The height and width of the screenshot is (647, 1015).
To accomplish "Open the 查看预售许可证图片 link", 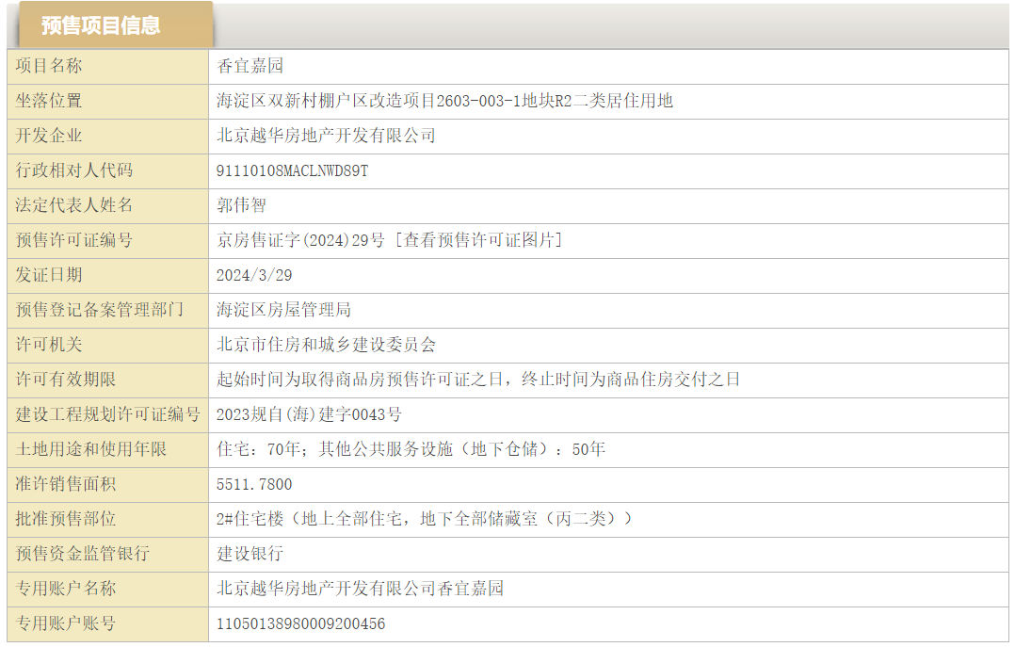I will pos(478,240).
